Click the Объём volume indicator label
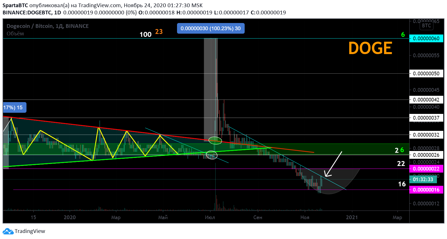This screenshot has height=239, width=447. (15, 34)
